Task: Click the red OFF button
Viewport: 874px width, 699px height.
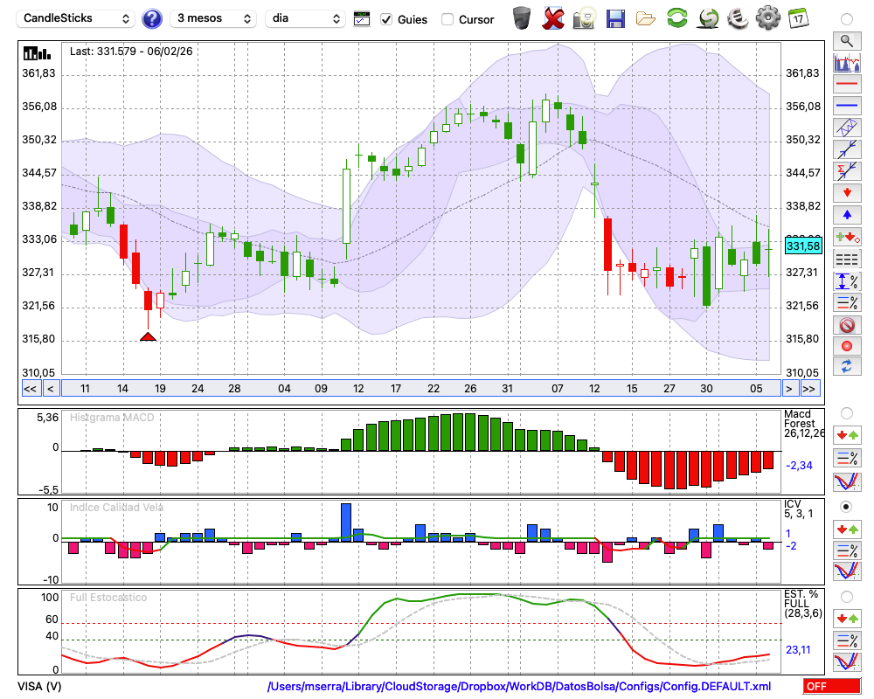Action: 832,687
